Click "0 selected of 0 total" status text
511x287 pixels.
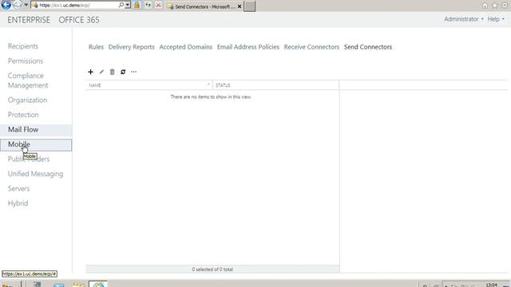pos(212,269)
